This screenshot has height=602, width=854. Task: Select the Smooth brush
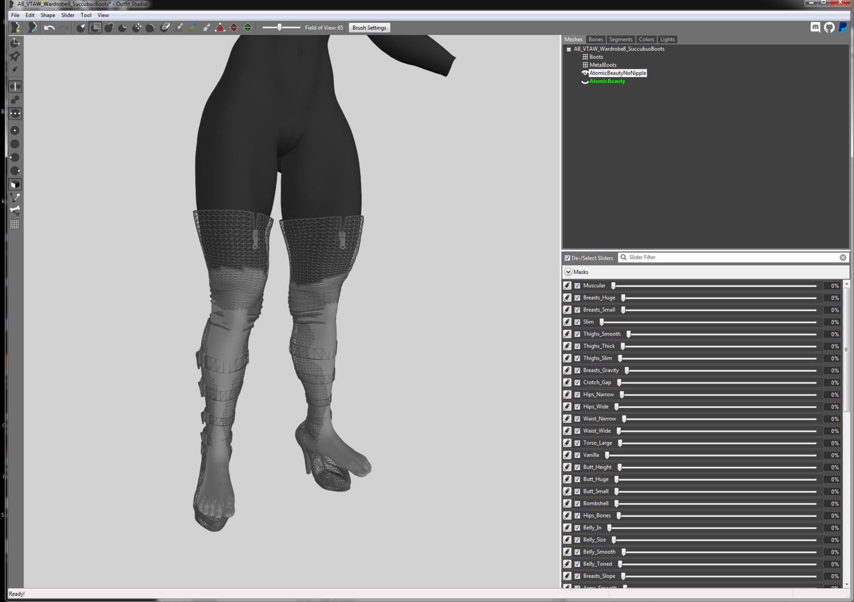(x=151, y=27)
